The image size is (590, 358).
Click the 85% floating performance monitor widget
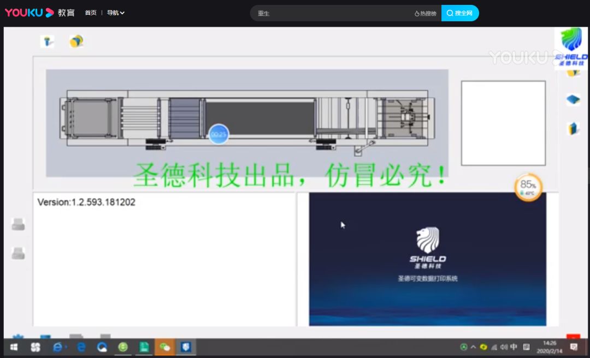pos(528,187)
